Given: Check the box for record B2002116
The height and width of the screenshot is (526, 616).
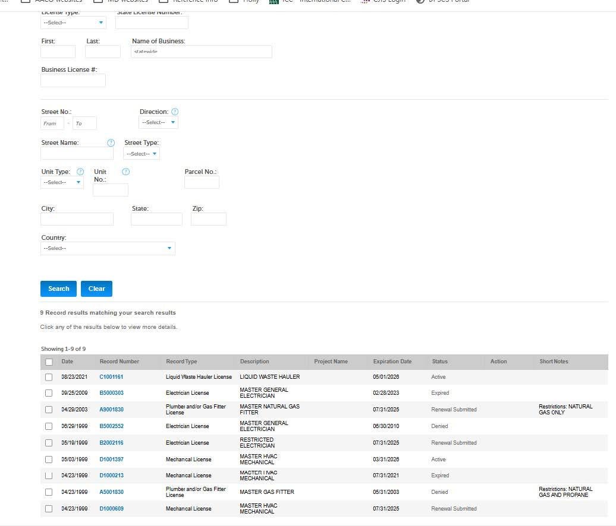Looking at the screenshot, I should point(49,443).
